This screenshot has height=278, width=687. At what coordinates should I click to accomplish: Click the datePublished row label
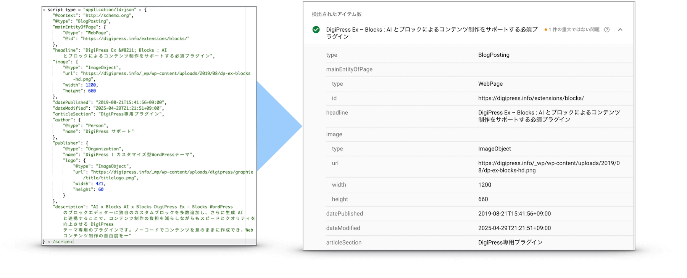(x=345, y=214)
